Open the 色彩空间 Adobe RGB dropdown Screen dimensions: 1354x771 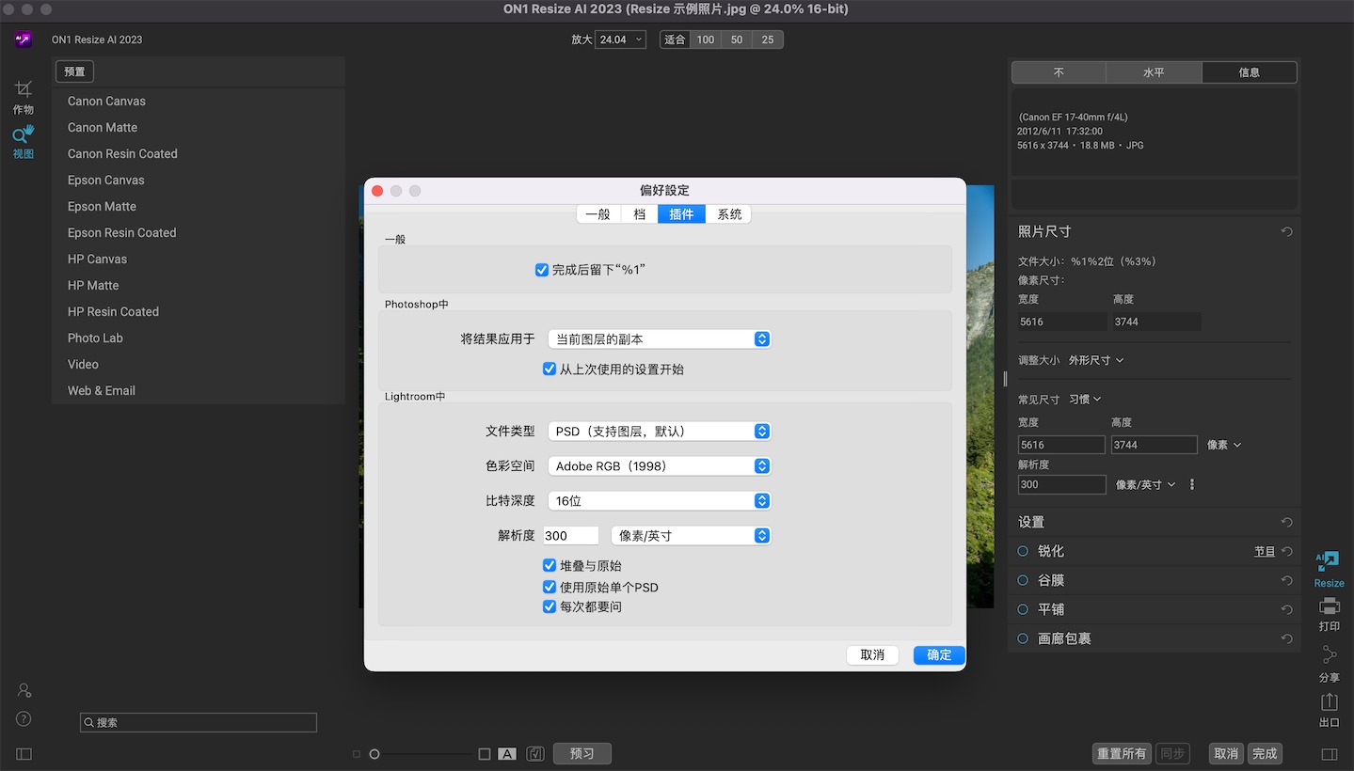point(659,466)
